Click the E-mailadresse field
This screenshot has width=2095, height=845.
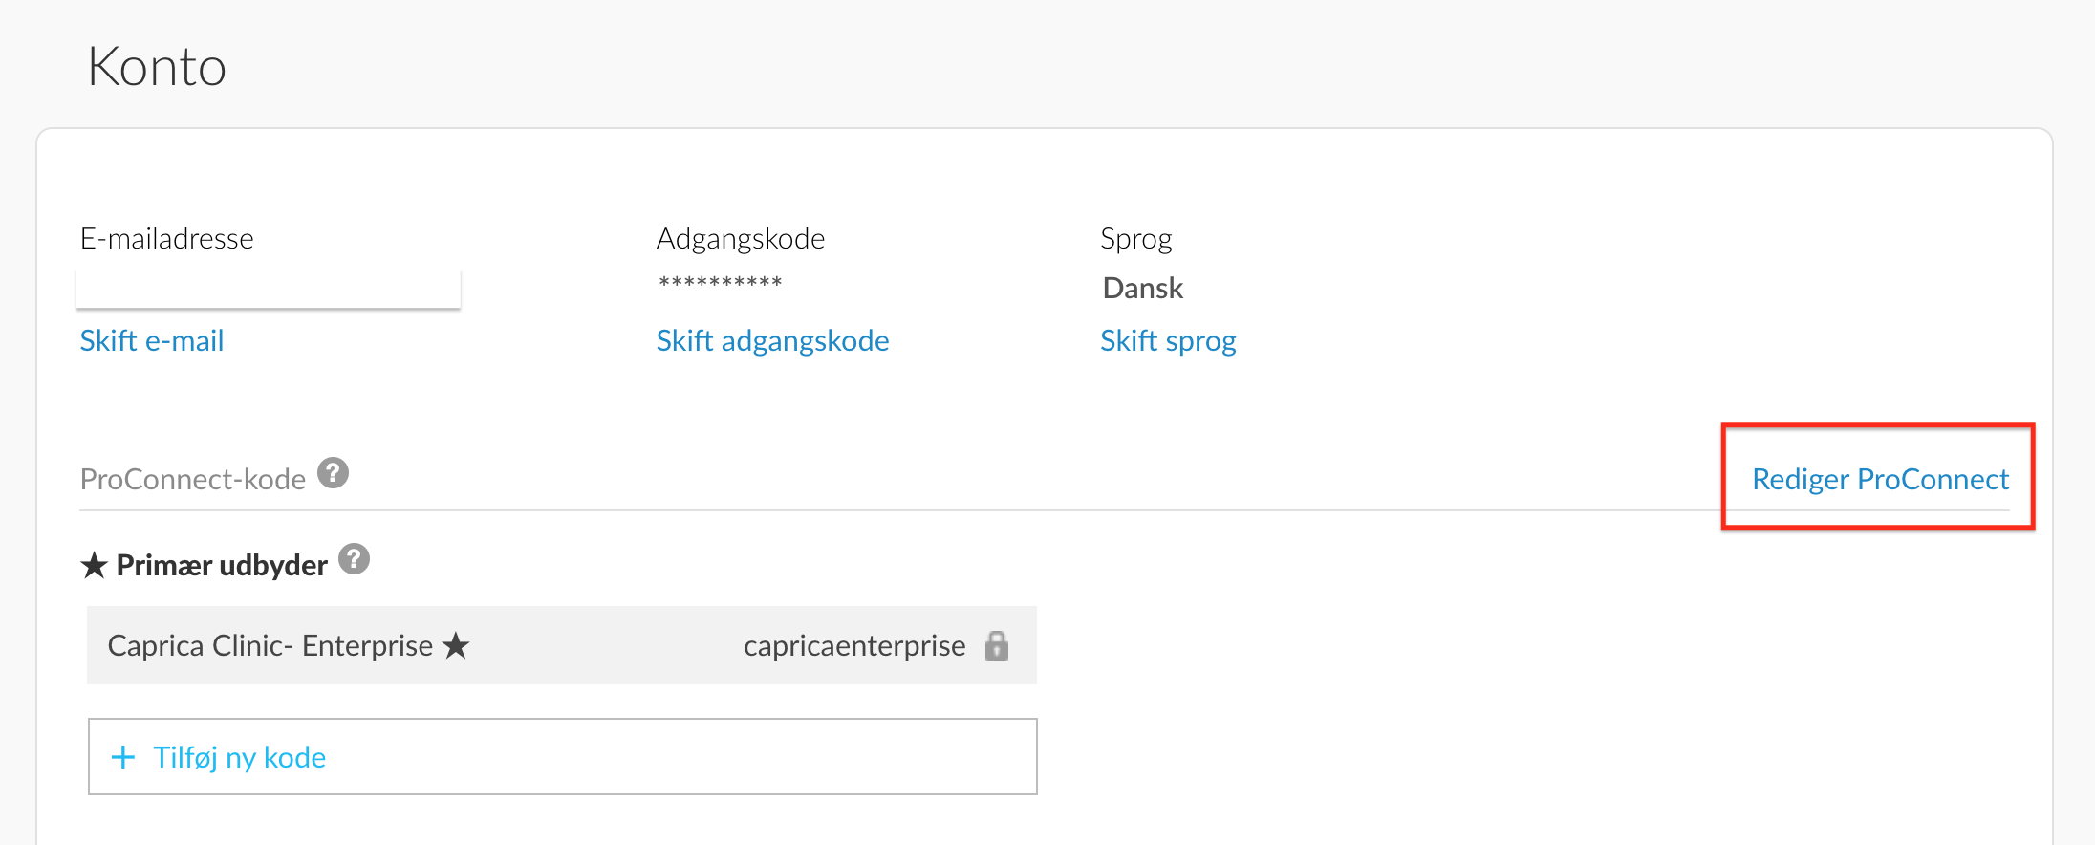point(269,289)
